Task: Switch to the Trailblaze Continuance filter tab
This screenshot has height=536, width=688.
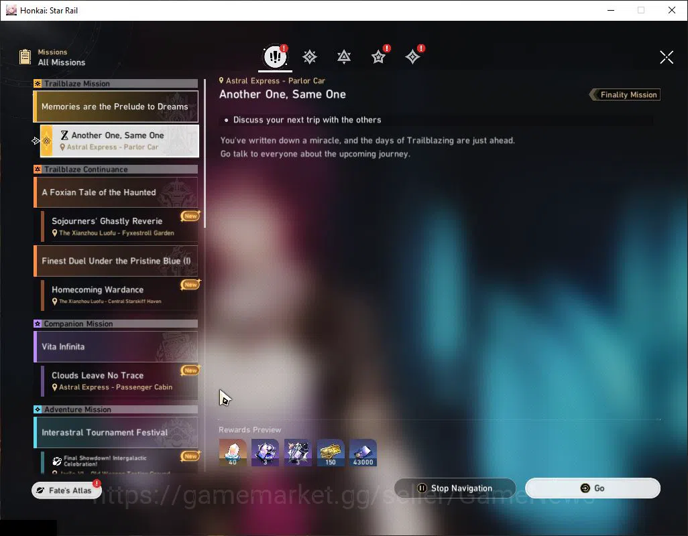Action: coord(344,57)
